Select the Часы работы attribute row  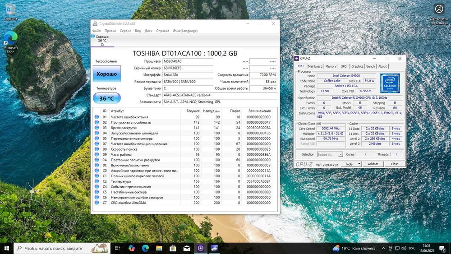pos(183,154)
